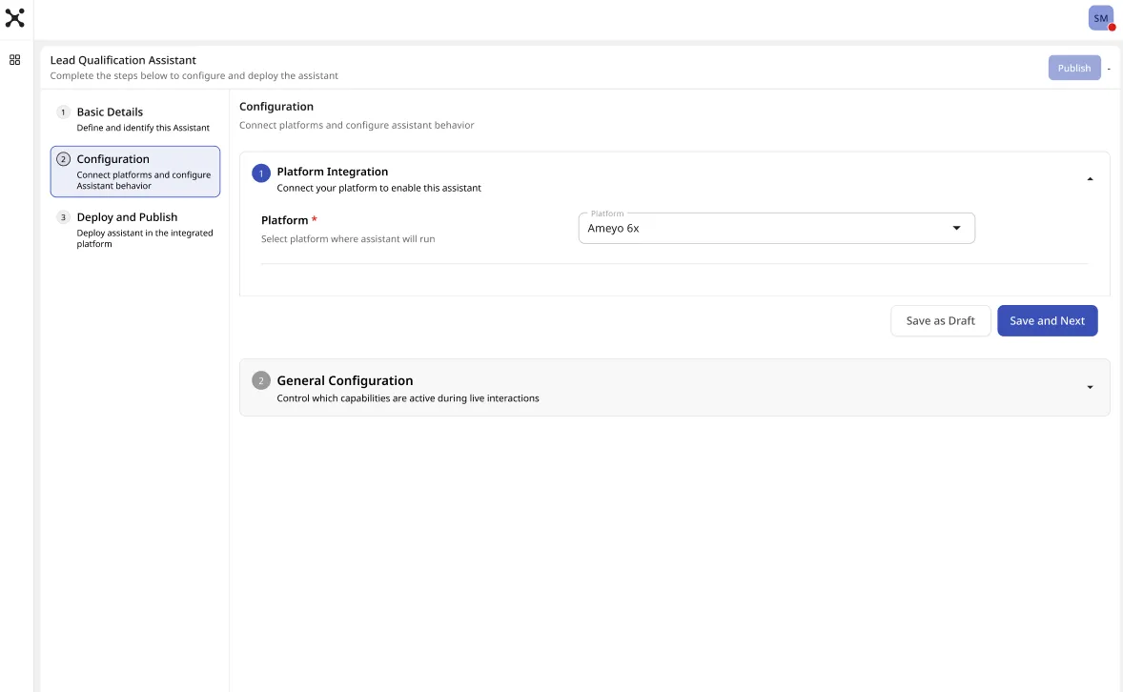Expand the General Configuration section arrow

(1090, 388)
